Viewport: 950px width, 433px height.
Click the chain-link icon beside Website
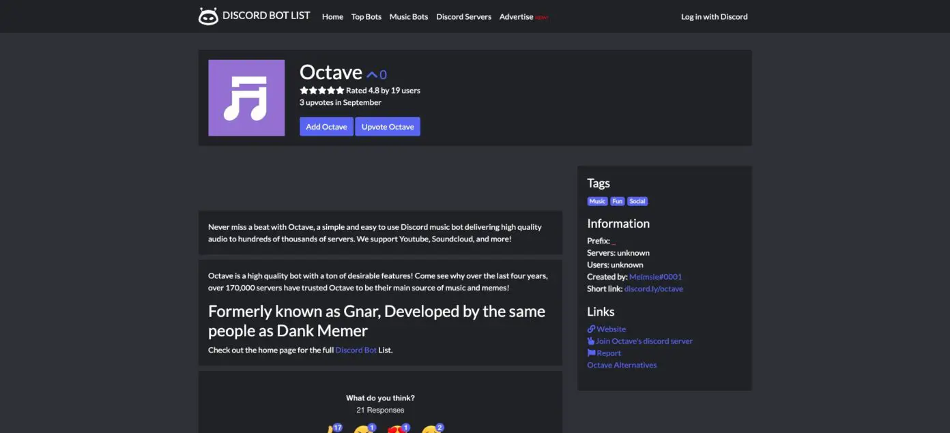590,329
